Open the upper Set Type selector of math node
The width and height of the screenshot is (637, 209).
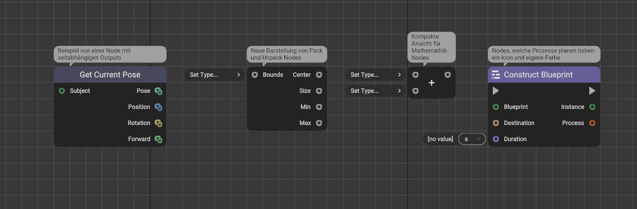(x=376, y=75)
